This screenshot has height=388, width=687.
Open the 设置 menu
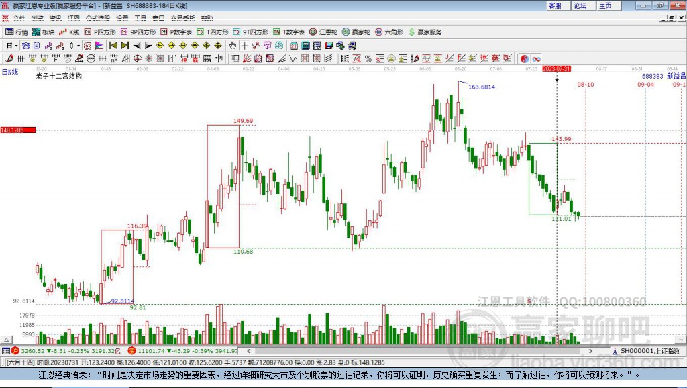click(122, 18)
